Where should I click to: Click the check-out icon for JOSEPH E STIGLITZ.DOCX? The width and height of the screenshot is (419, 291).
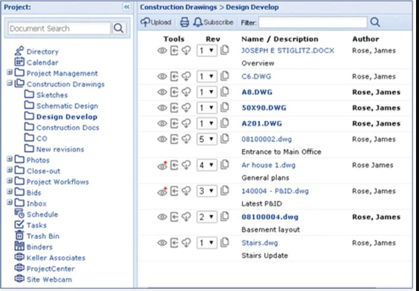[174, 50]
